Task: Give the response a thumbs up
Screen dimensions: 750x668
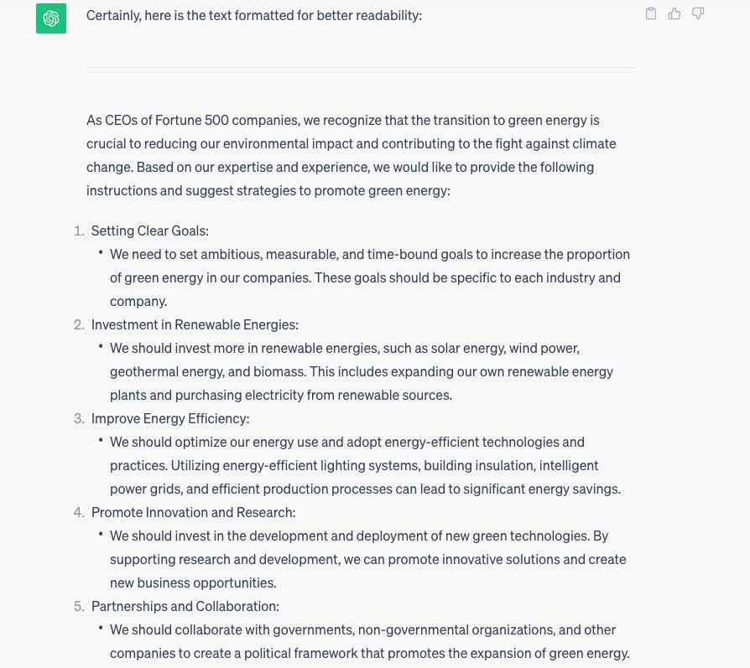Action: click(x=674, y=13)
